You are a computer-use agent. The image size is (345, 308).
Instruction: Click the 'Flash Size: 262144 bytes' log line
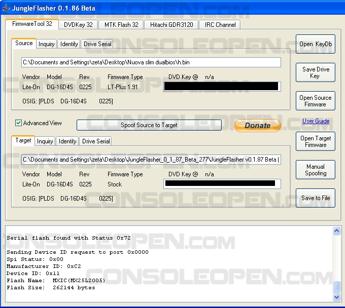pos(51,288)
